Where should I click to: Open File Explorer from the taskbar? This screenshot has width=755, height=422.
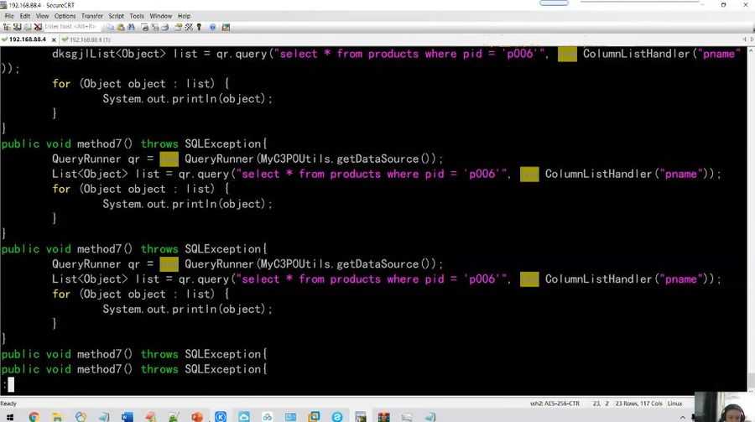(57, 417)
